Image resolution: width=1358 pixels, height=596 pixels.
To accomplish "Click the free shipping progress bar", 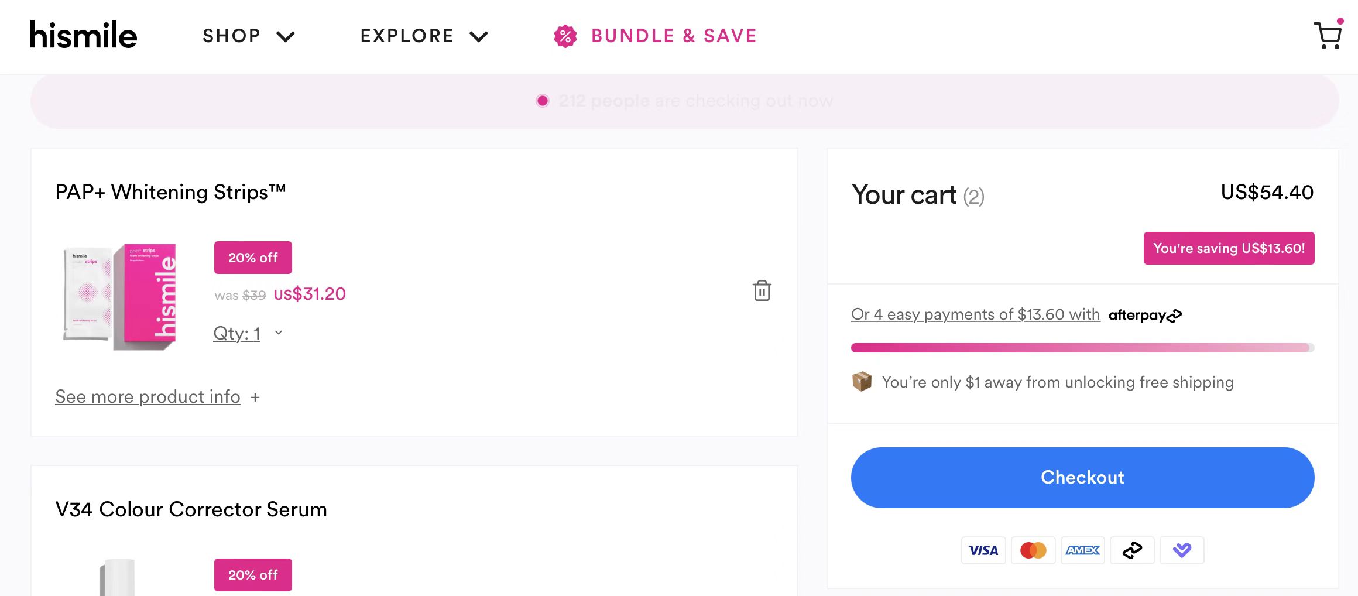I will pyautogui.click(x=1082, y=348).
